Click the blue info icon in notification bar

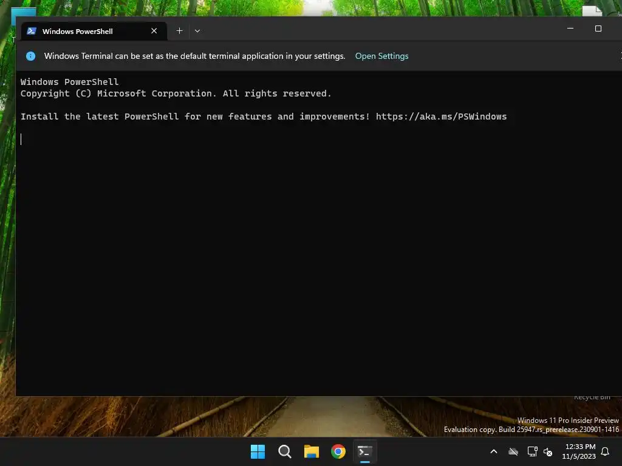(30, 56)
